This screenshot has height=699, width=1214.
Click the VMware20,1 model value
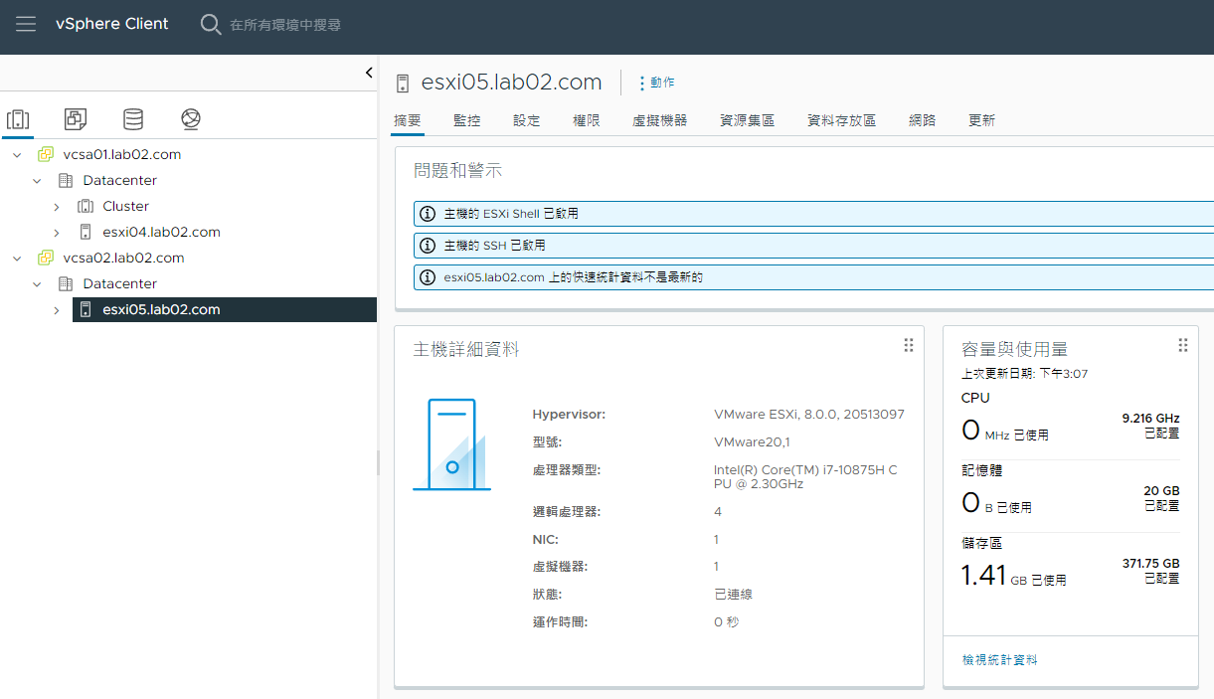pyautogui.click(x=752, y=442)
